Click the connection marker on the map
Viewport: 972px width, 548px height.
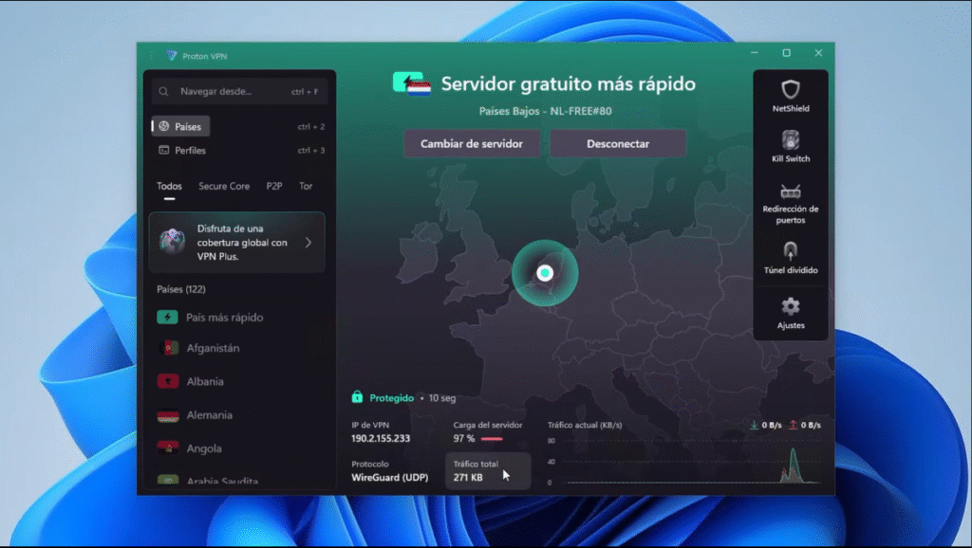545,273
